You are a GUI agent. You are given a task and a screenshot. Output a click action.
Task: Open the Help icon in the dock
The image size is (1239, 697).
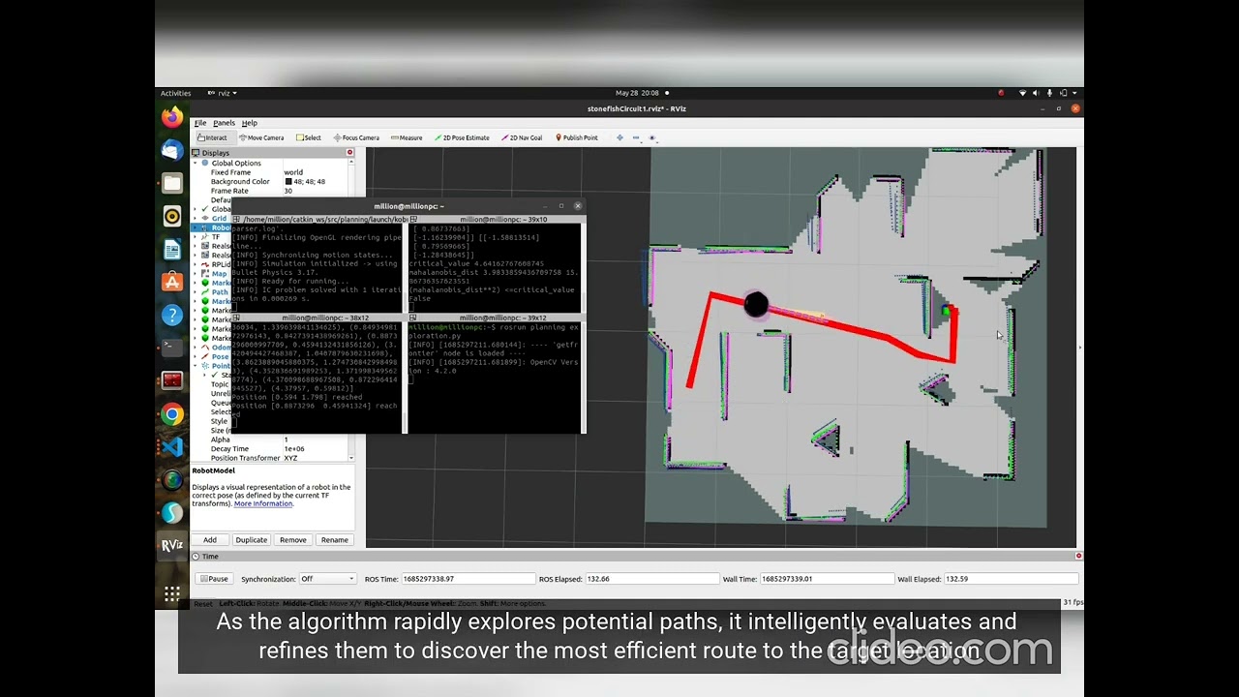pyautogui.click(x=172, y=315)
